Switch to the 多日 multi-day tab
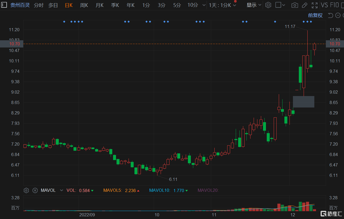Image resolution: width=344 pixels, height=219 pixels. 53,5
